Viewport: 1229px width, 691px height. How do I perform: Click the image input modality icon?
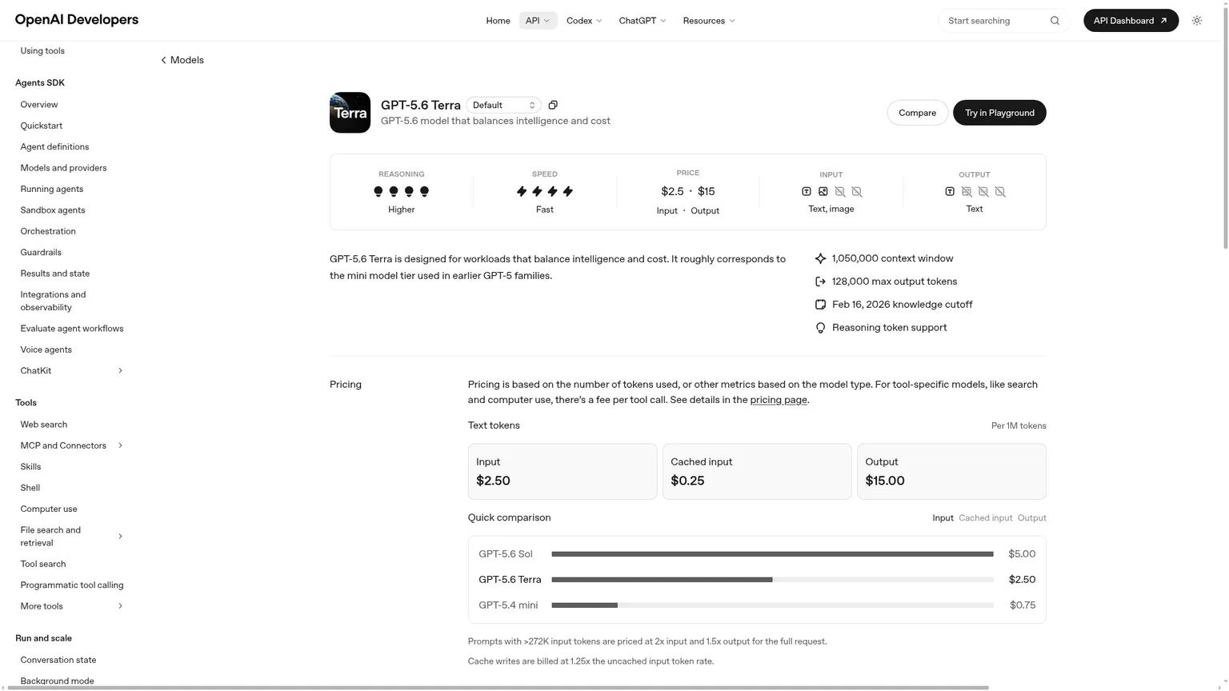coord(823,191)
